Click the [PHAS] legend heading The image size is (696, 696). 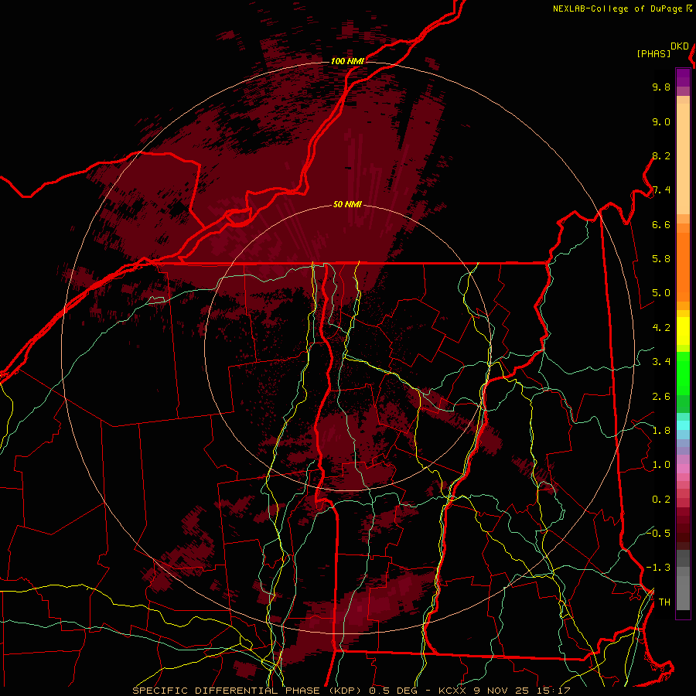coord(653,53)
